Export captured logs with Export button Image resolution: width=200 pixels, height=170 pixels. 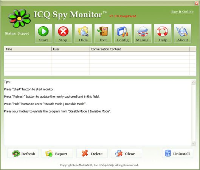[x=57, y=153]
